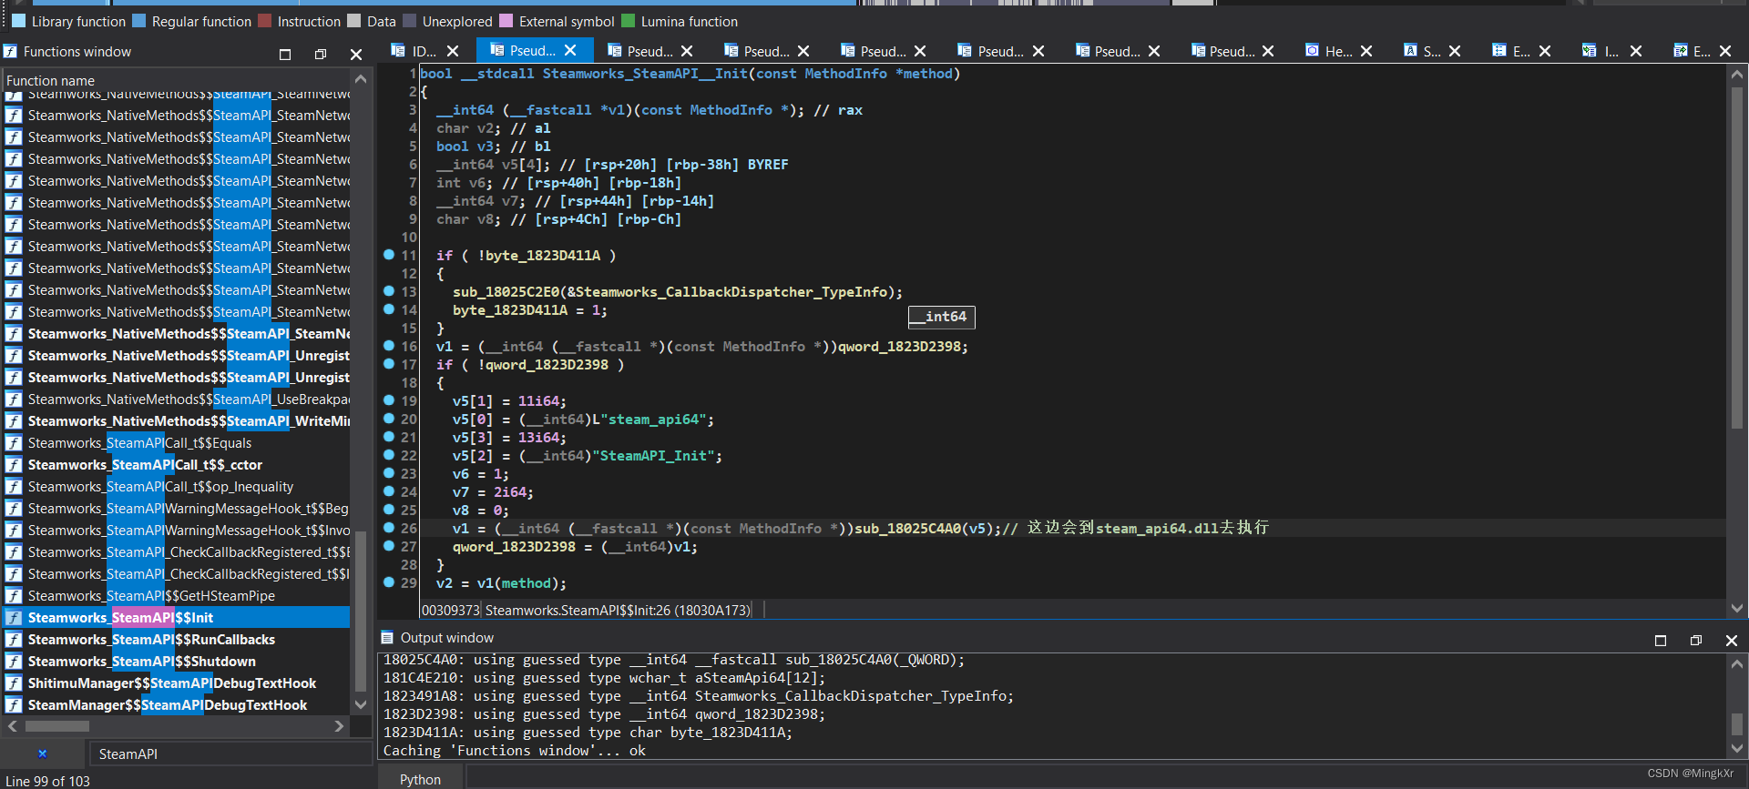This screenshot has width=1749, height=789.
Task: Close the He... tab
Action: coord(1366,51)
